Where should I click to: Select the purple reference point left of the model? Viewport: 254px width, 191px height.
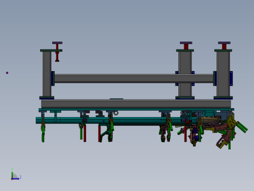coord(7,73)
